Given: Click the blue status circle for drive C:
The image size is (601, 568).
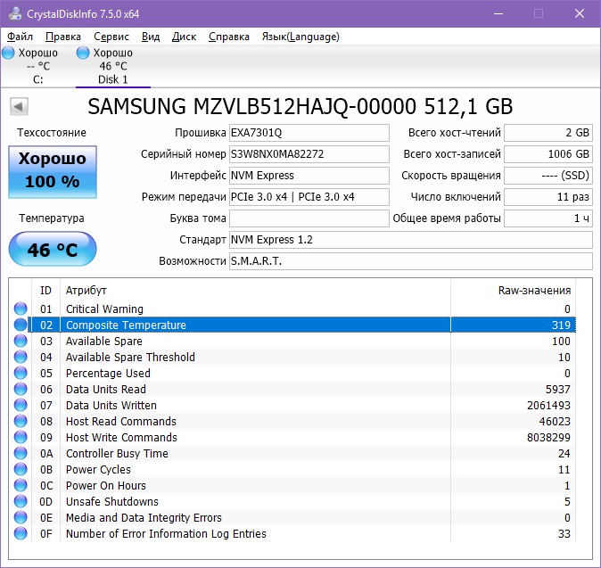Looking at the screenshot, I should 8,53.
